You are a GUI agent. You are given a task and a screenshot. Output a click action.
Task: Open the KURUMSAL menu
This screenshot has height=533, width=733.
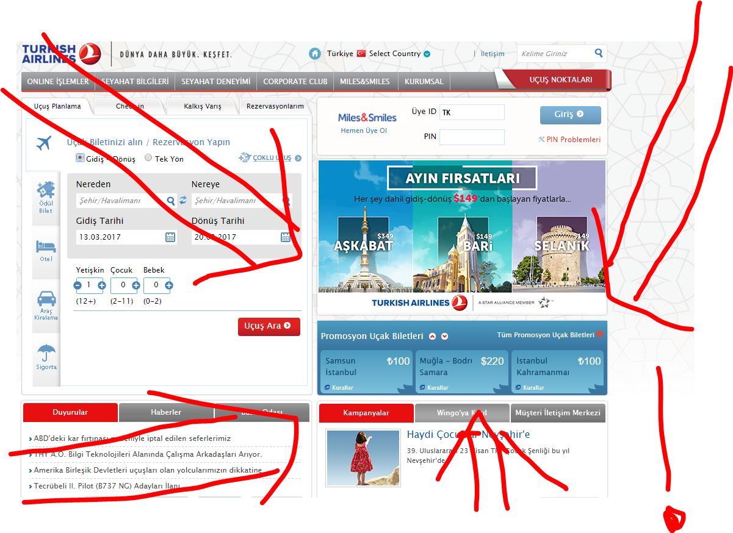(424, 81)
